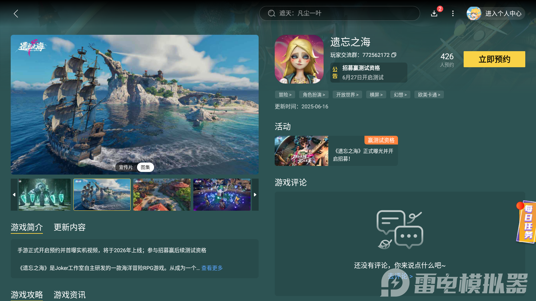Viewport: 536px width, 301px height.
Task: Click the back arrow to return
Action: pos(16,14)
